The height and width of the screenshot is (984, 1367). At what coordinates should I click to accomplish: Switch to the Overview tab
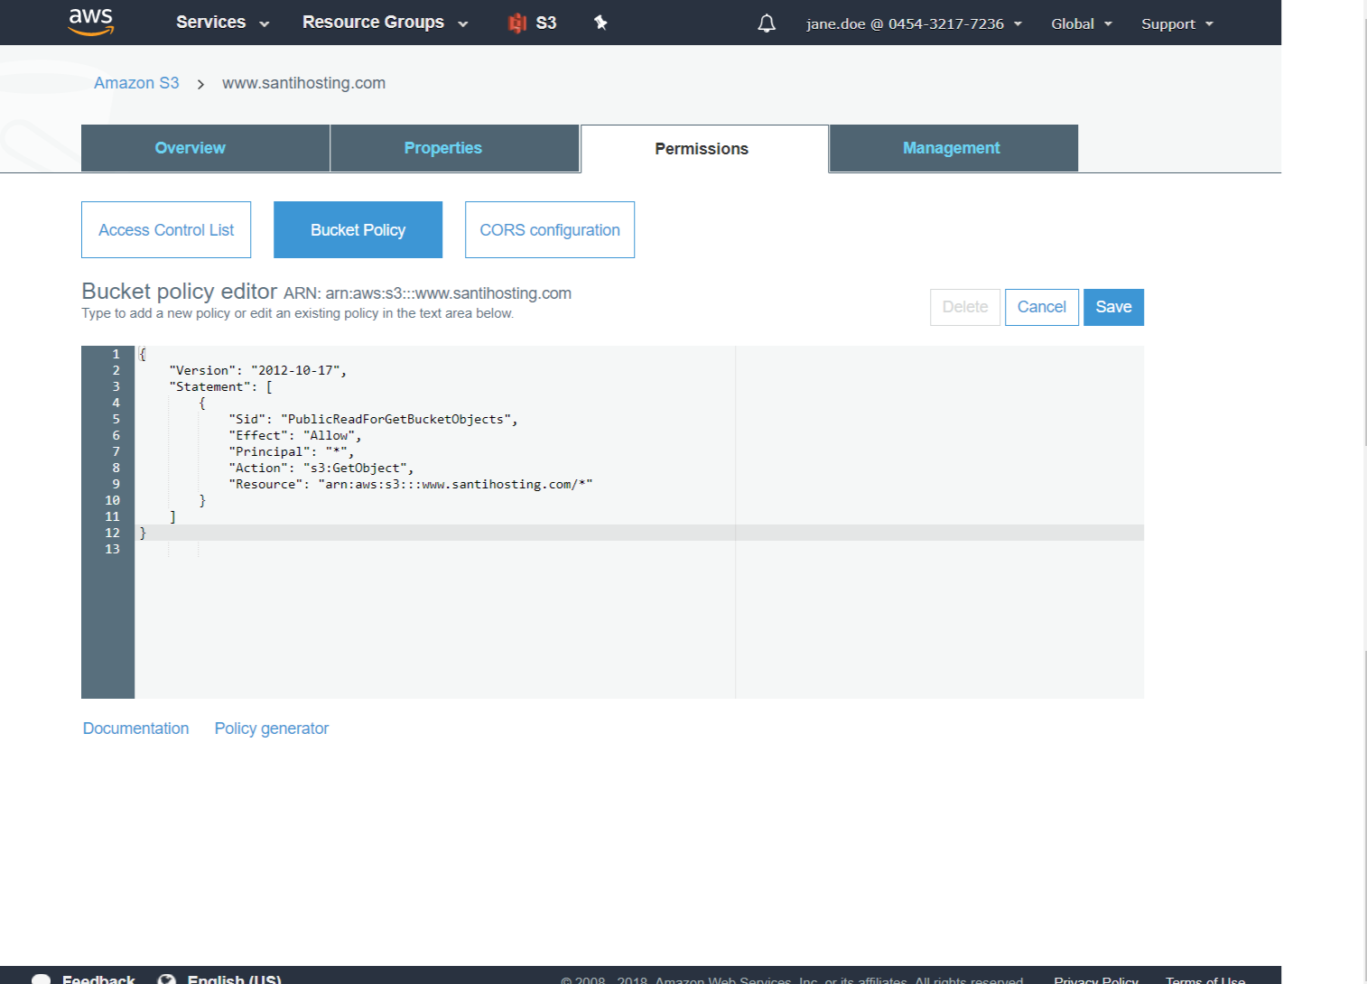tap(205, 148)
